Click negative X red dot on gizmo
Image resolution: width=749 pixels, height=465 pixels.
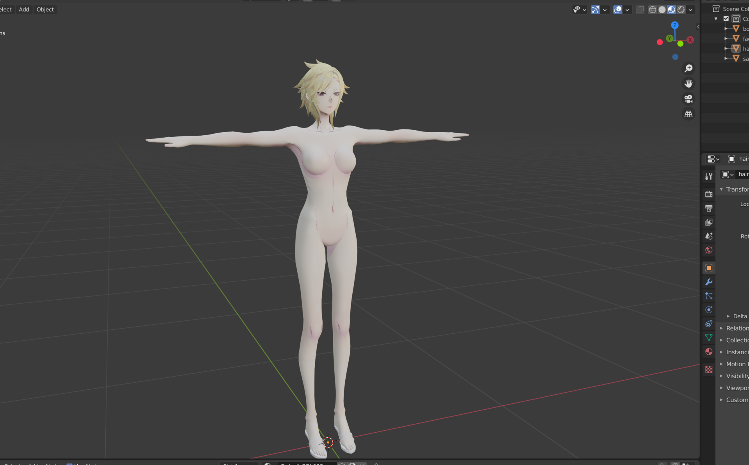tap(660, 42)
